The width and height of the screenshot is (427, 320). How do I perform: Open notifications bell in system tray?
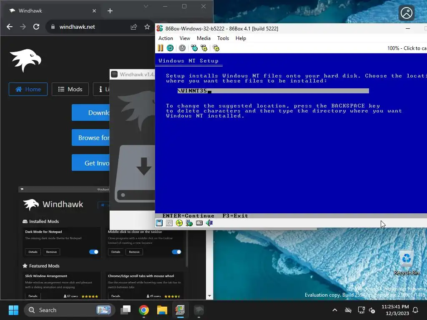click(416, 310)
